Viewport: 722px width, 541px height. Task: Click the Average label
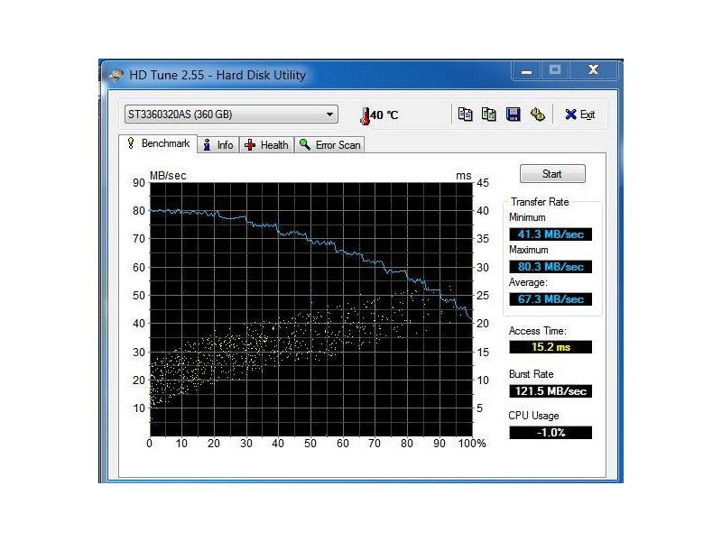528,282
